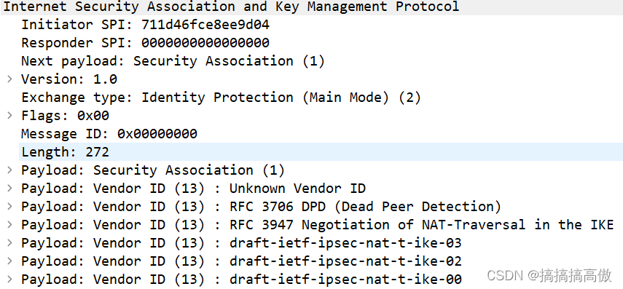Expand the Flags: 0x00 field
This screenshot has height=289, width=623.
[x=10, y=116]
